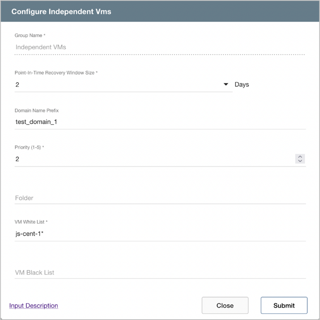Click the Domain Name Prefix label

pyautogui.click(x=37, y=111)
